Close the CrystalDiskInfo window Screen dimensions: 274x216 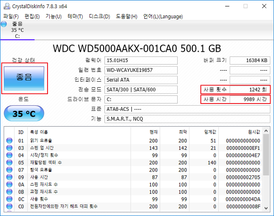(264, 6)
